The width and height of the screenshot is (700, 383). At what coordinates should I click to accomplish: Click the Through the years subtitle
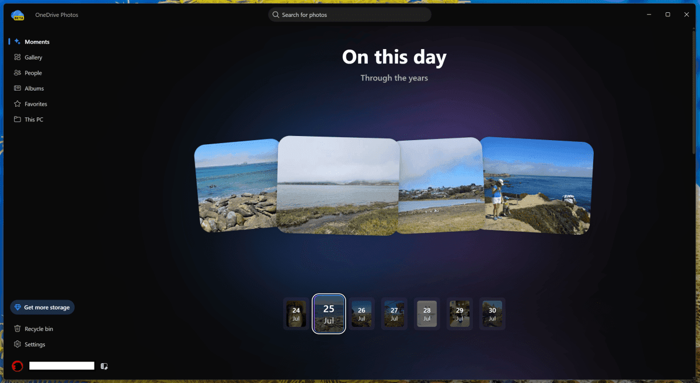click(394, 78)
